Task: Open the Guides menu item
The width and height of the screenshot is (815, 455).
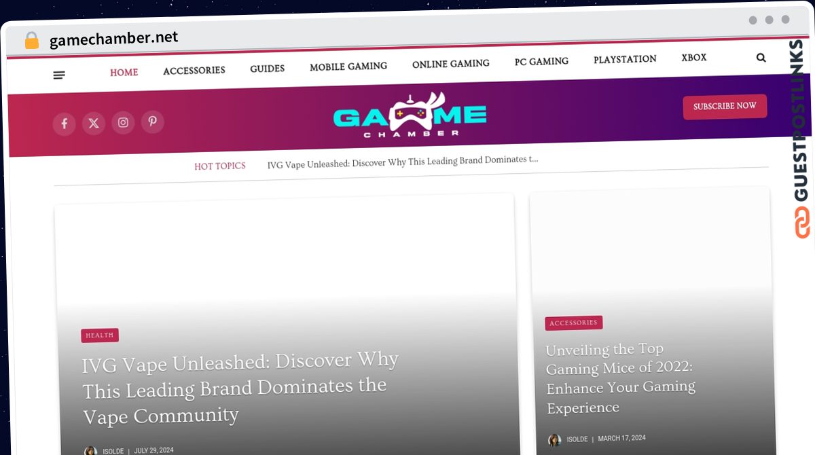Action: [267, 69]
